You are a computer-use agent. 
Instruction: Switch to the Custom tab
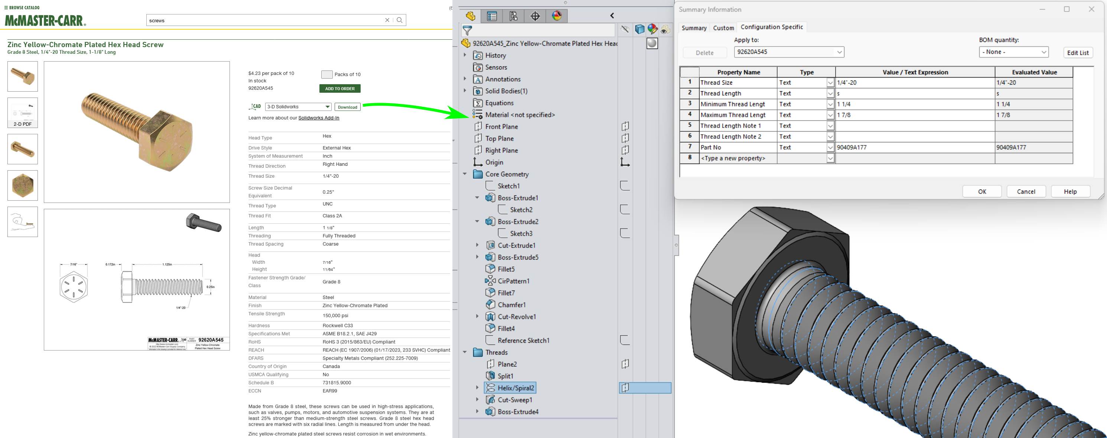(x=723, y=28)
